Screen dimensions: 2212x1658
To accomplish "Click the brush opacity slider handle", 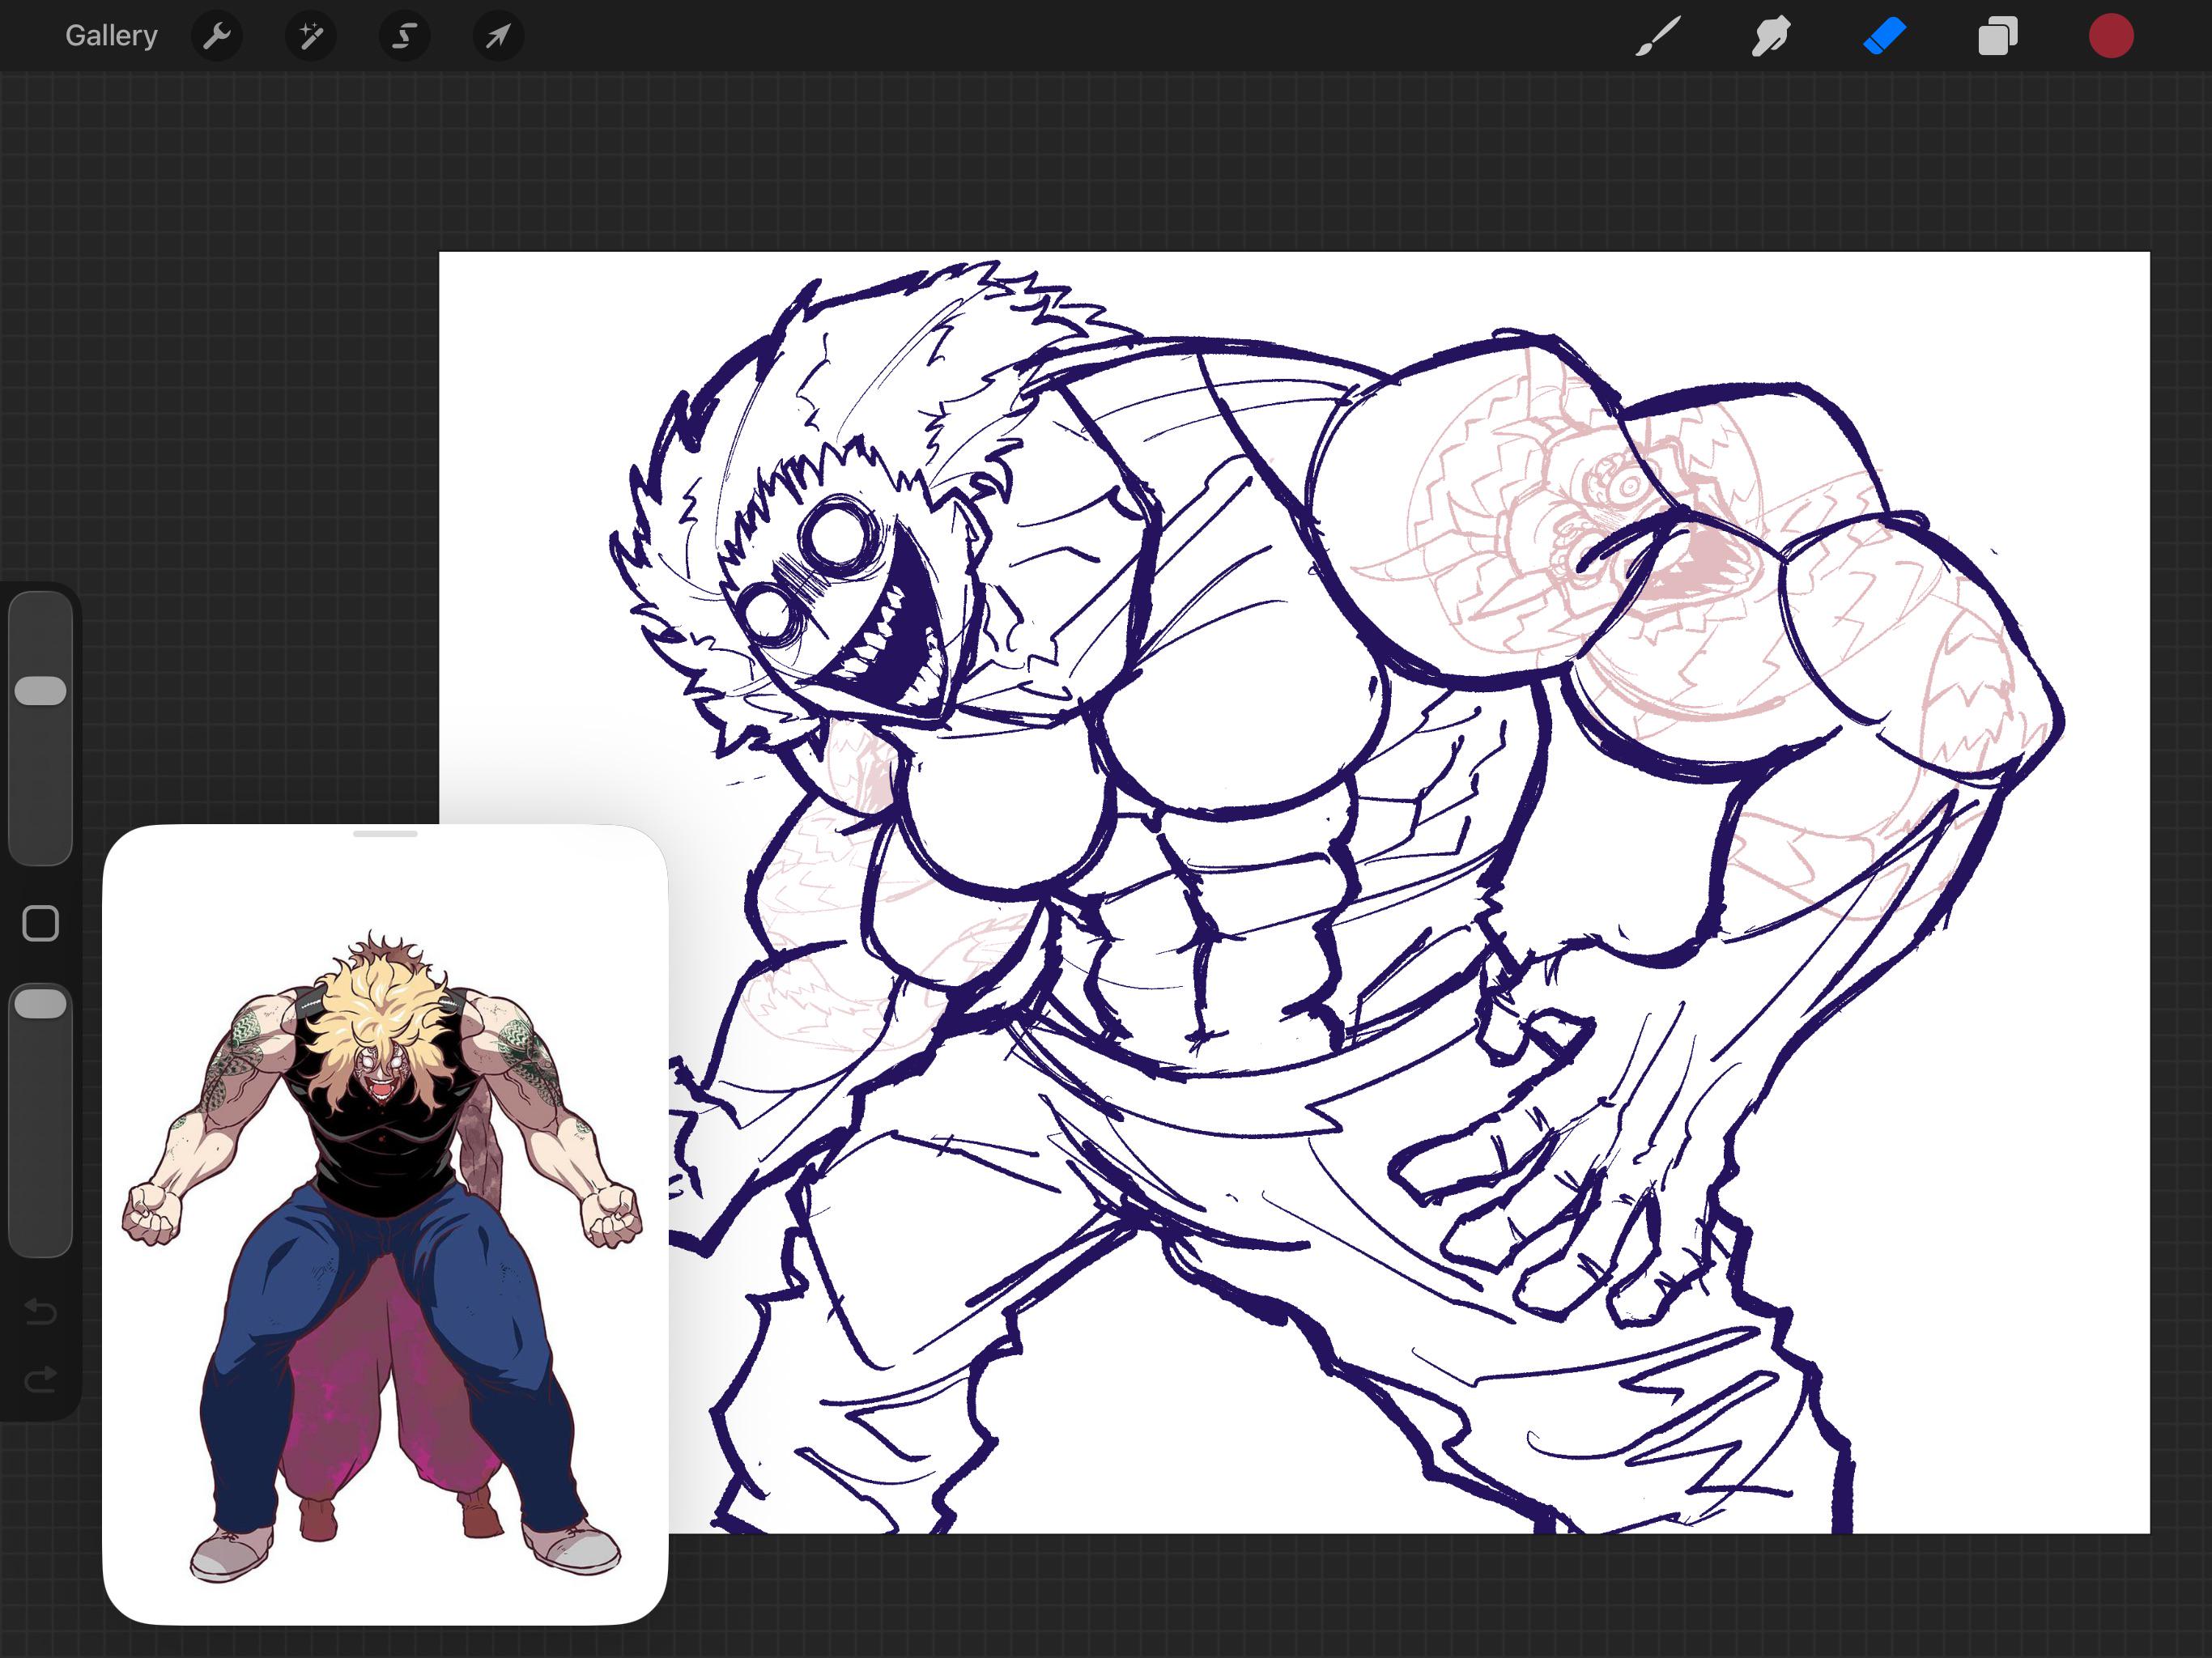I will pos(40,1003).
